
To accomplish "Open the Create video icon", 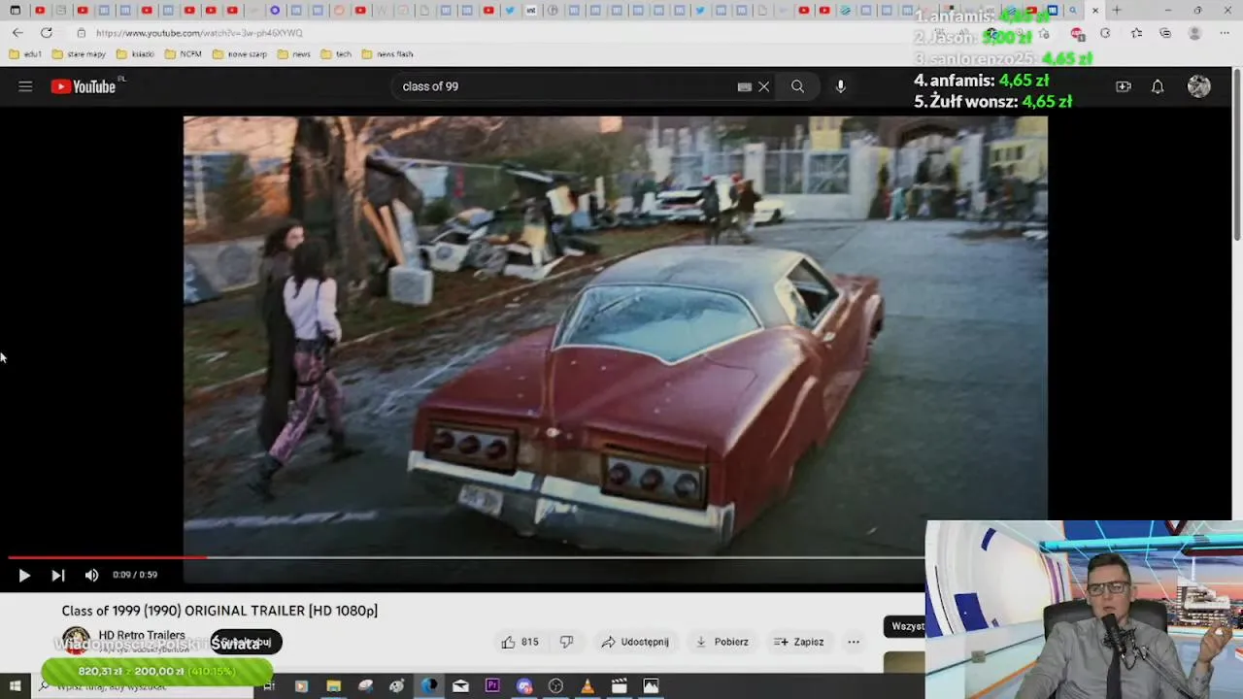I will pyautogui.click(x=1124, y=86).
